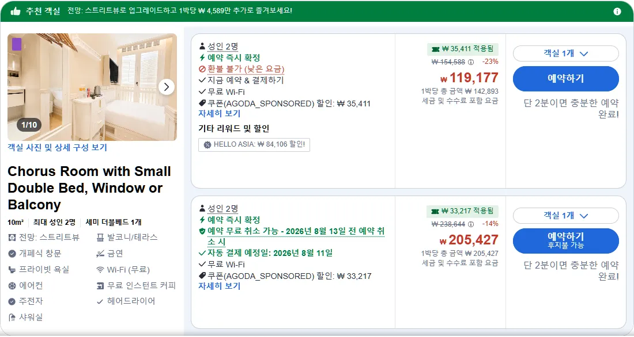This screenshot has width=634, height=337.
Task: Open details link in second offer
Action: pyautogui.click(x=219, y=286)
